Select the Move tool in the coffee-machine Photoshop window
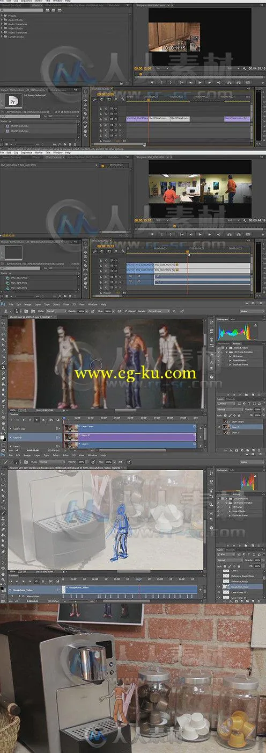 click(3, 474)
